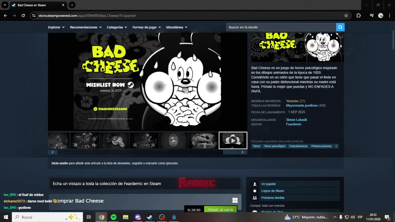395x222 pixels.
Task: Open the Chrome three-dot menu
Action: [389, 15]
